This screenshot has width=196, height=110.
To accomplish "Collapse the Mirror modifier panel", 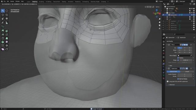I will coord(167,45).
